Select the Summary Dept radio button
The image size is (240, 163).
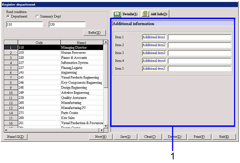pos(38,16)
